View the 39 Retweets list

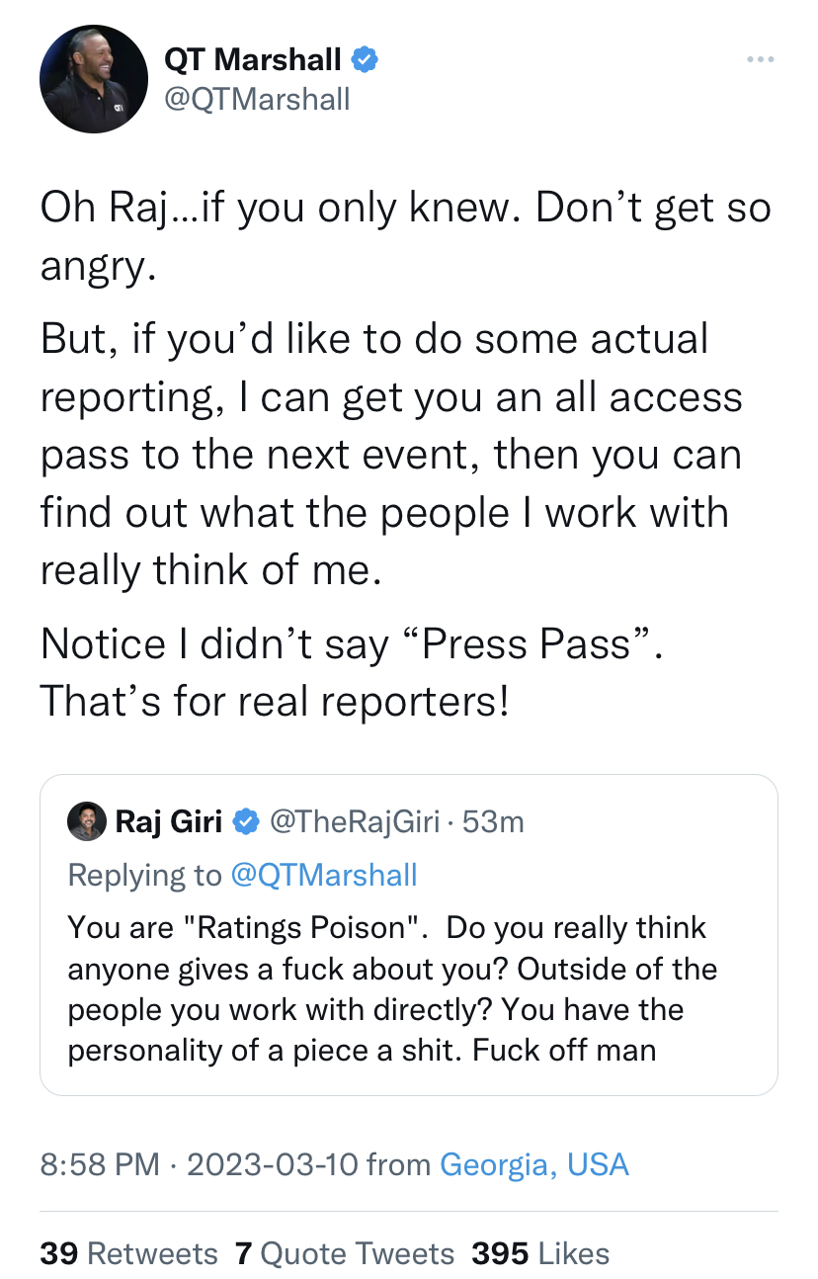(128, 1254)
